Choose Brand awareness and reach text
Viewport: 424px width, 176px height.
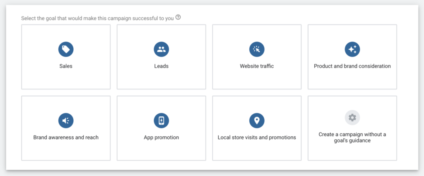click(x=66, y=137)
